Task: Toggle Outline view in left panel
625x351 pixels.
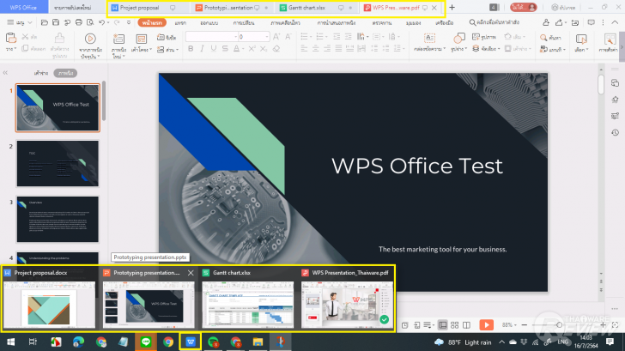Action: 41,73
